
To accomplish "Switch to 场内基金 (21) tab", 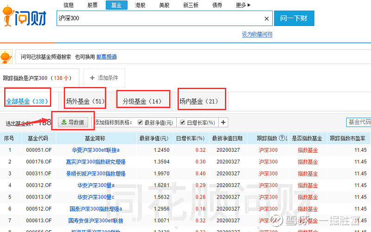I will click(x=198, y=101).
